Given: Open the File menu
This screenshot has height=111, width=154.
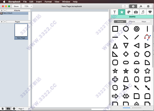Looking at the screenshot, I should point(25,2).
